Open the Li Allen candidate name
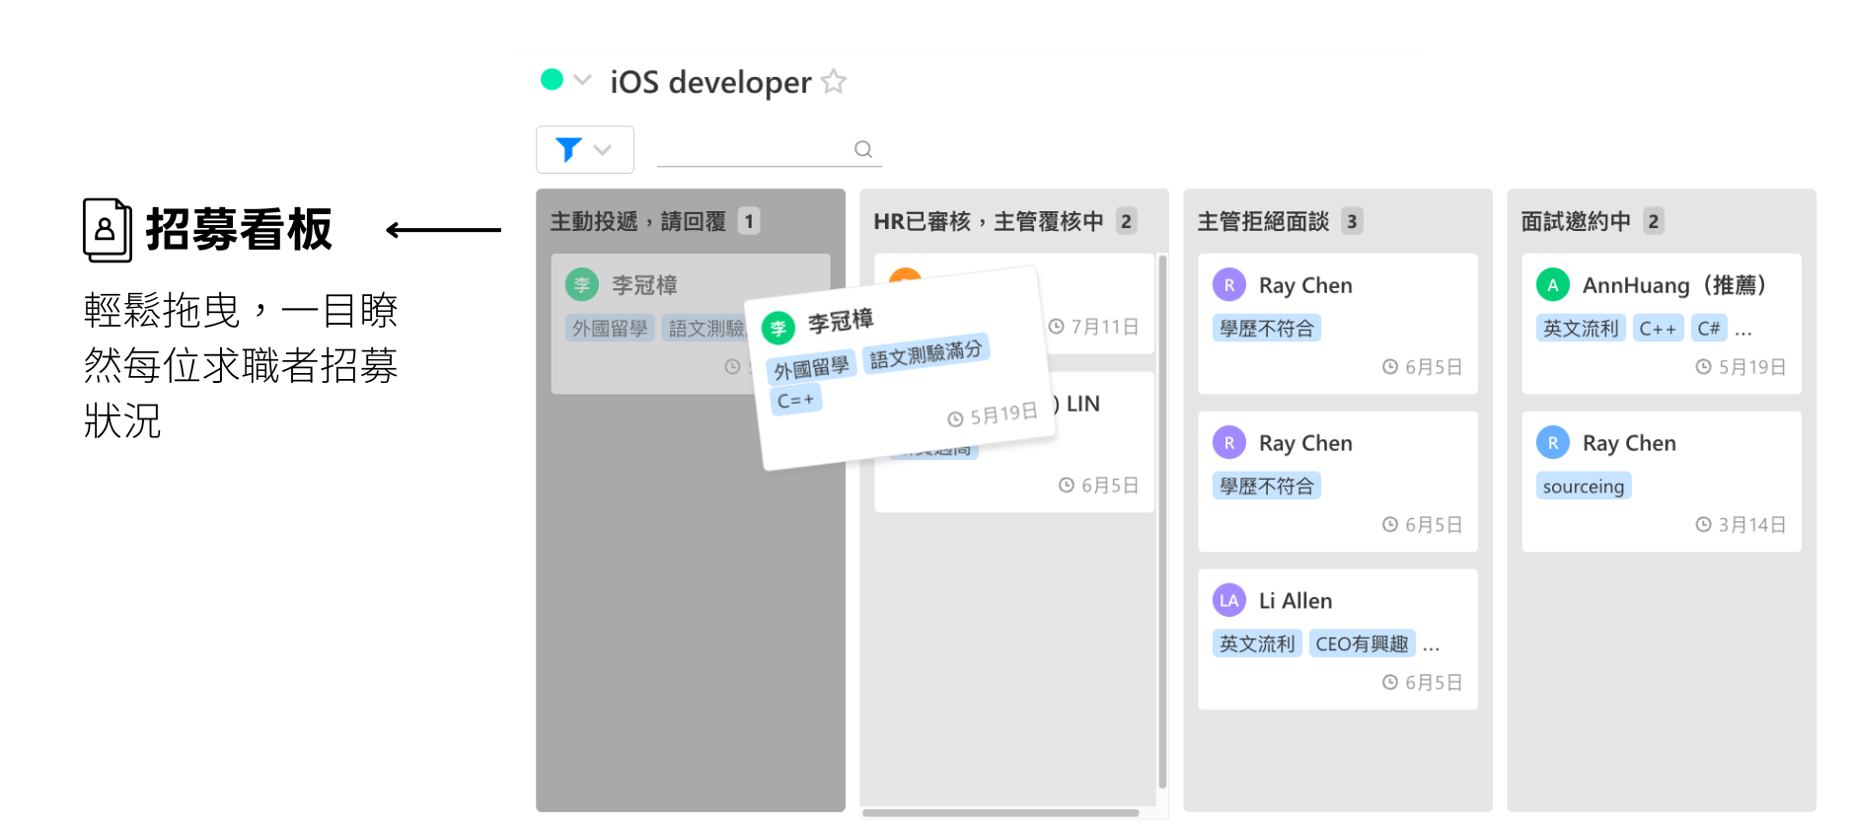This screenshot has height=829, width=1855. tap(1296, 600)
